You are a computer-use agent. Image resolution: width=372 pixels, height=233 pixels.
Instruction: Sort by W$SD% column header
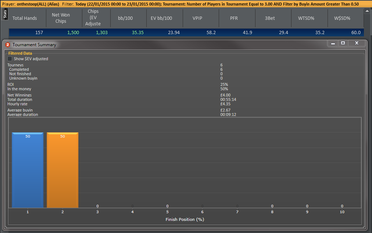point(342,18)
